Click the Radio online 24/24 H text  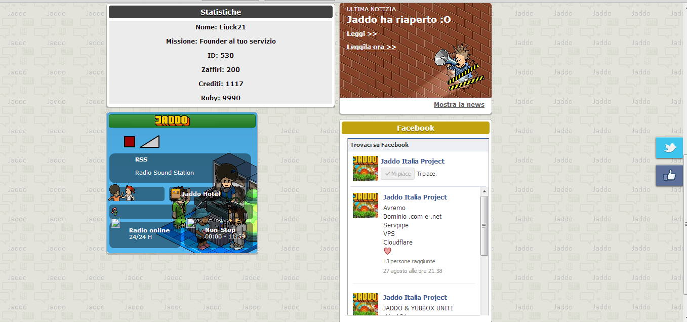[x=149, y=233]
